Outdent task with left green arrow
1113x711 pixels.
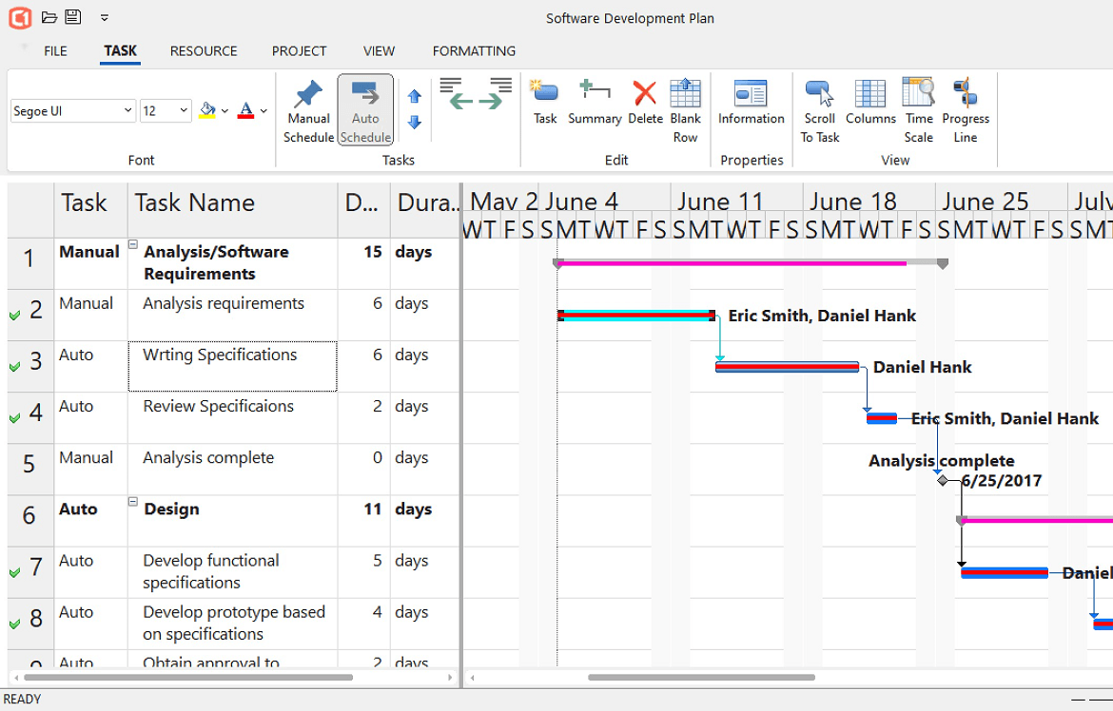(x=457, y=94)
